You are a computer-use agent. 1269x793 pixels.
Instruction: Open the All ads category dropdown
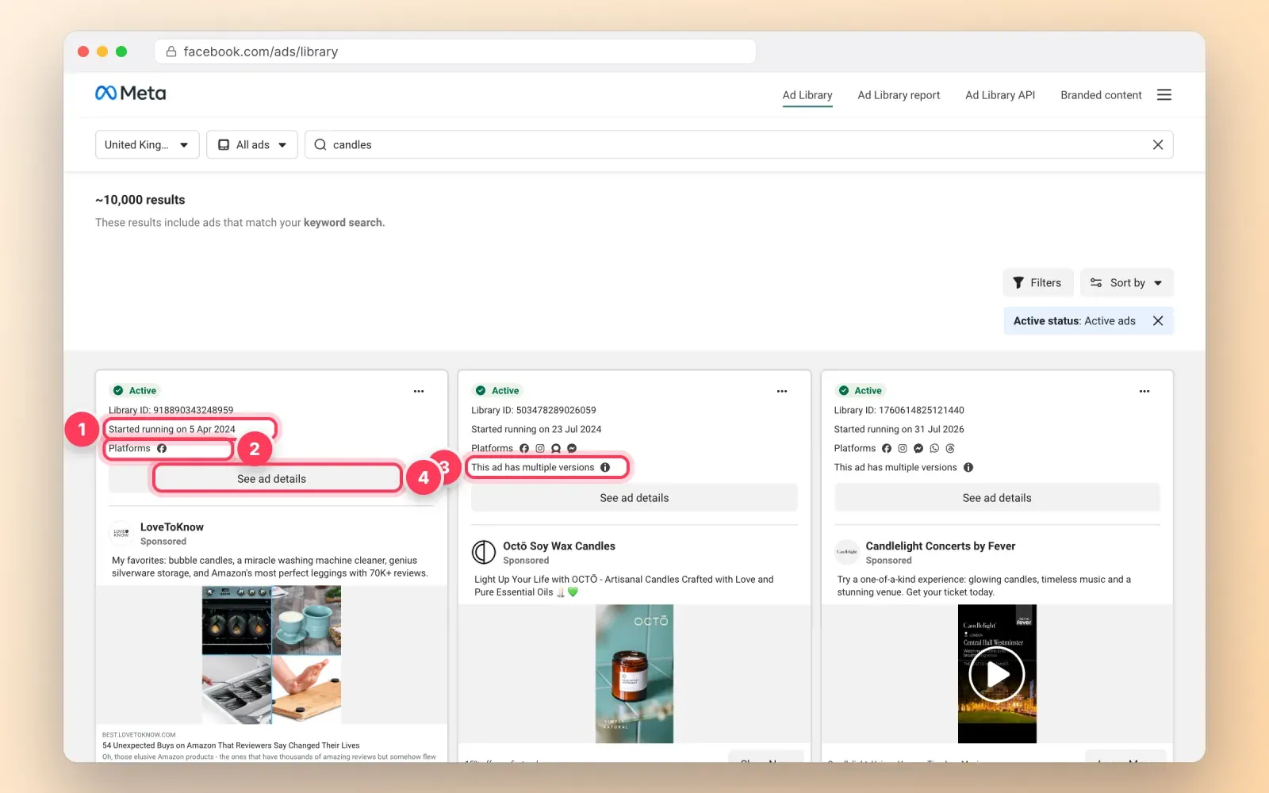252,144
